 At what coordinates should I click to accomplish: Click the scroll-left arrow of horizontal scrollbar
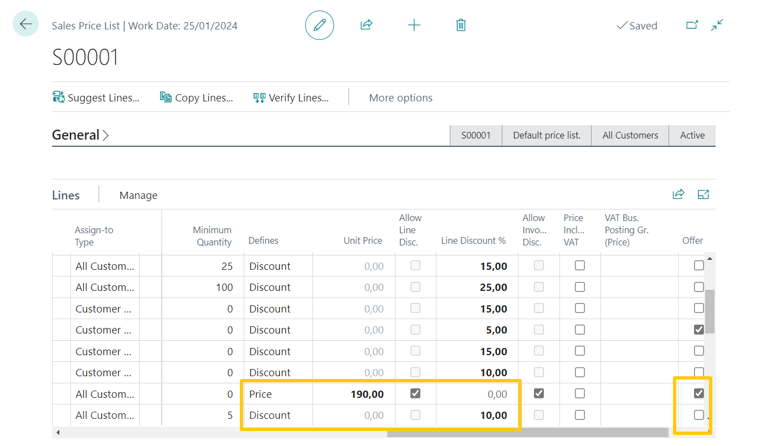58,432
